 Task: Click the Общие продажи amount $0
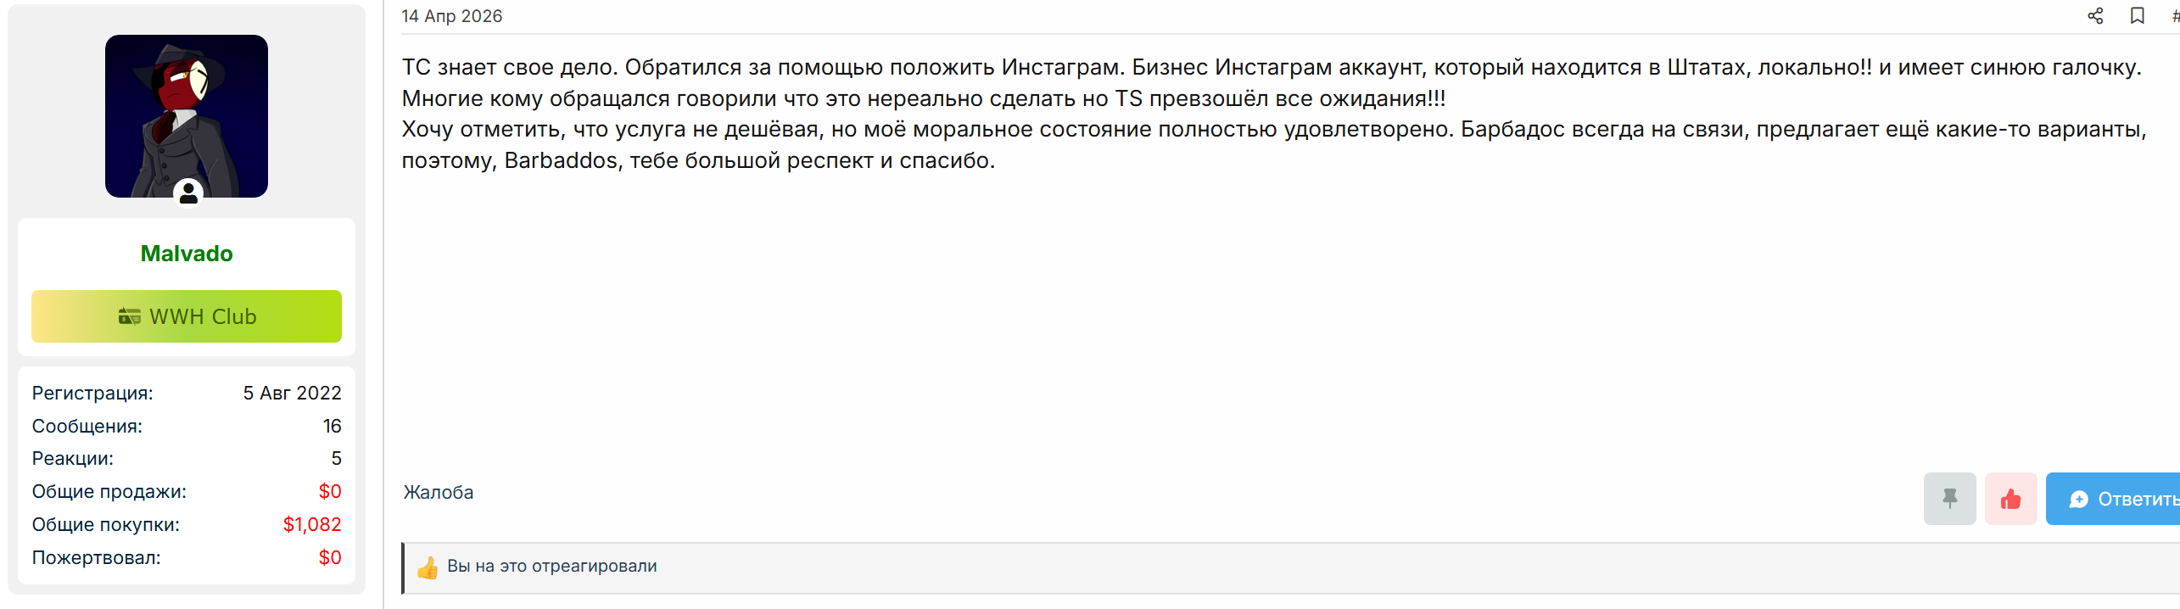point(330,491)
